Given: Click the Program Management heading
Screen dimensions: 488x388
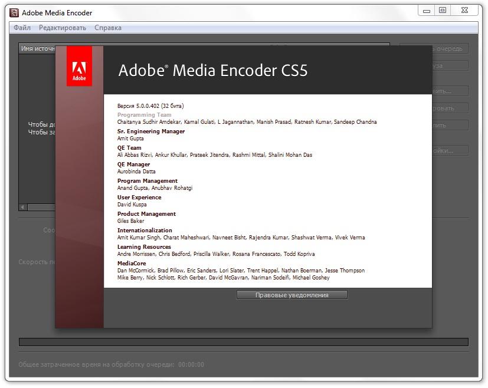Looking at the screenshot, I should pos(147,180).
